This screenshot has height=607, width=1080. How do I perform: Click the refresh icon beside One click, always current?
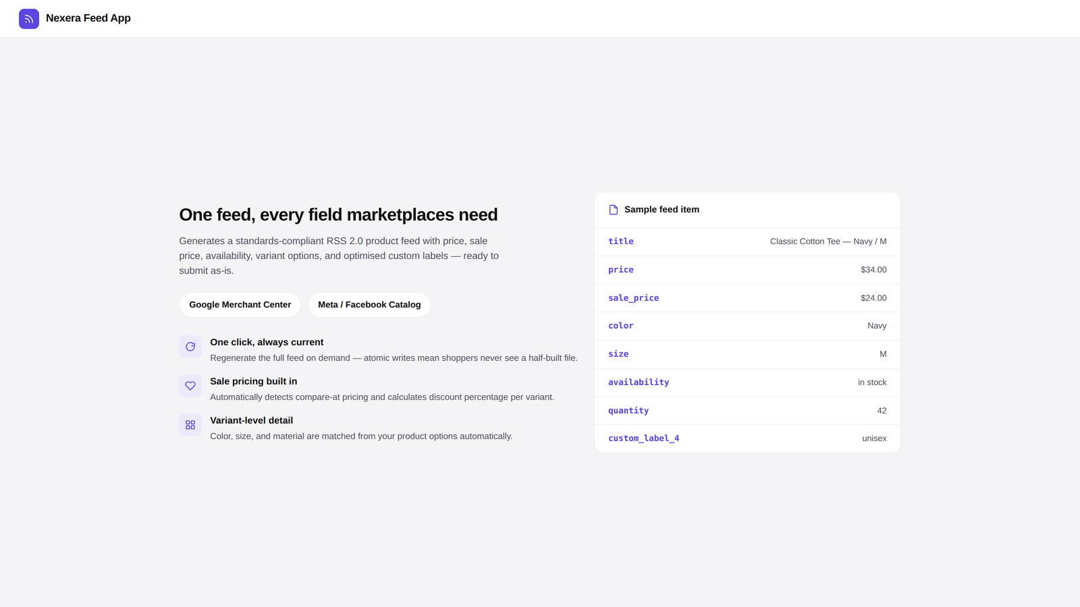click(x=190, y=347)
